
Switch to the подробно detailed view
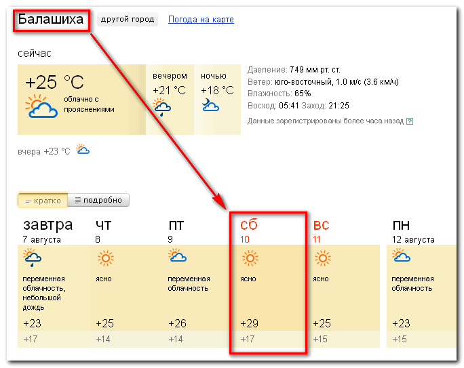(x=98, y=200)
